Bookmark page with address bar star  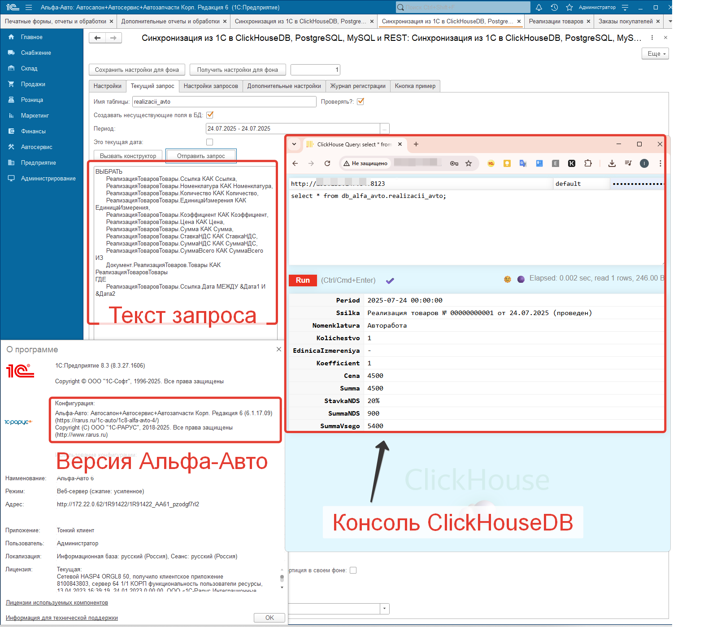469,163
